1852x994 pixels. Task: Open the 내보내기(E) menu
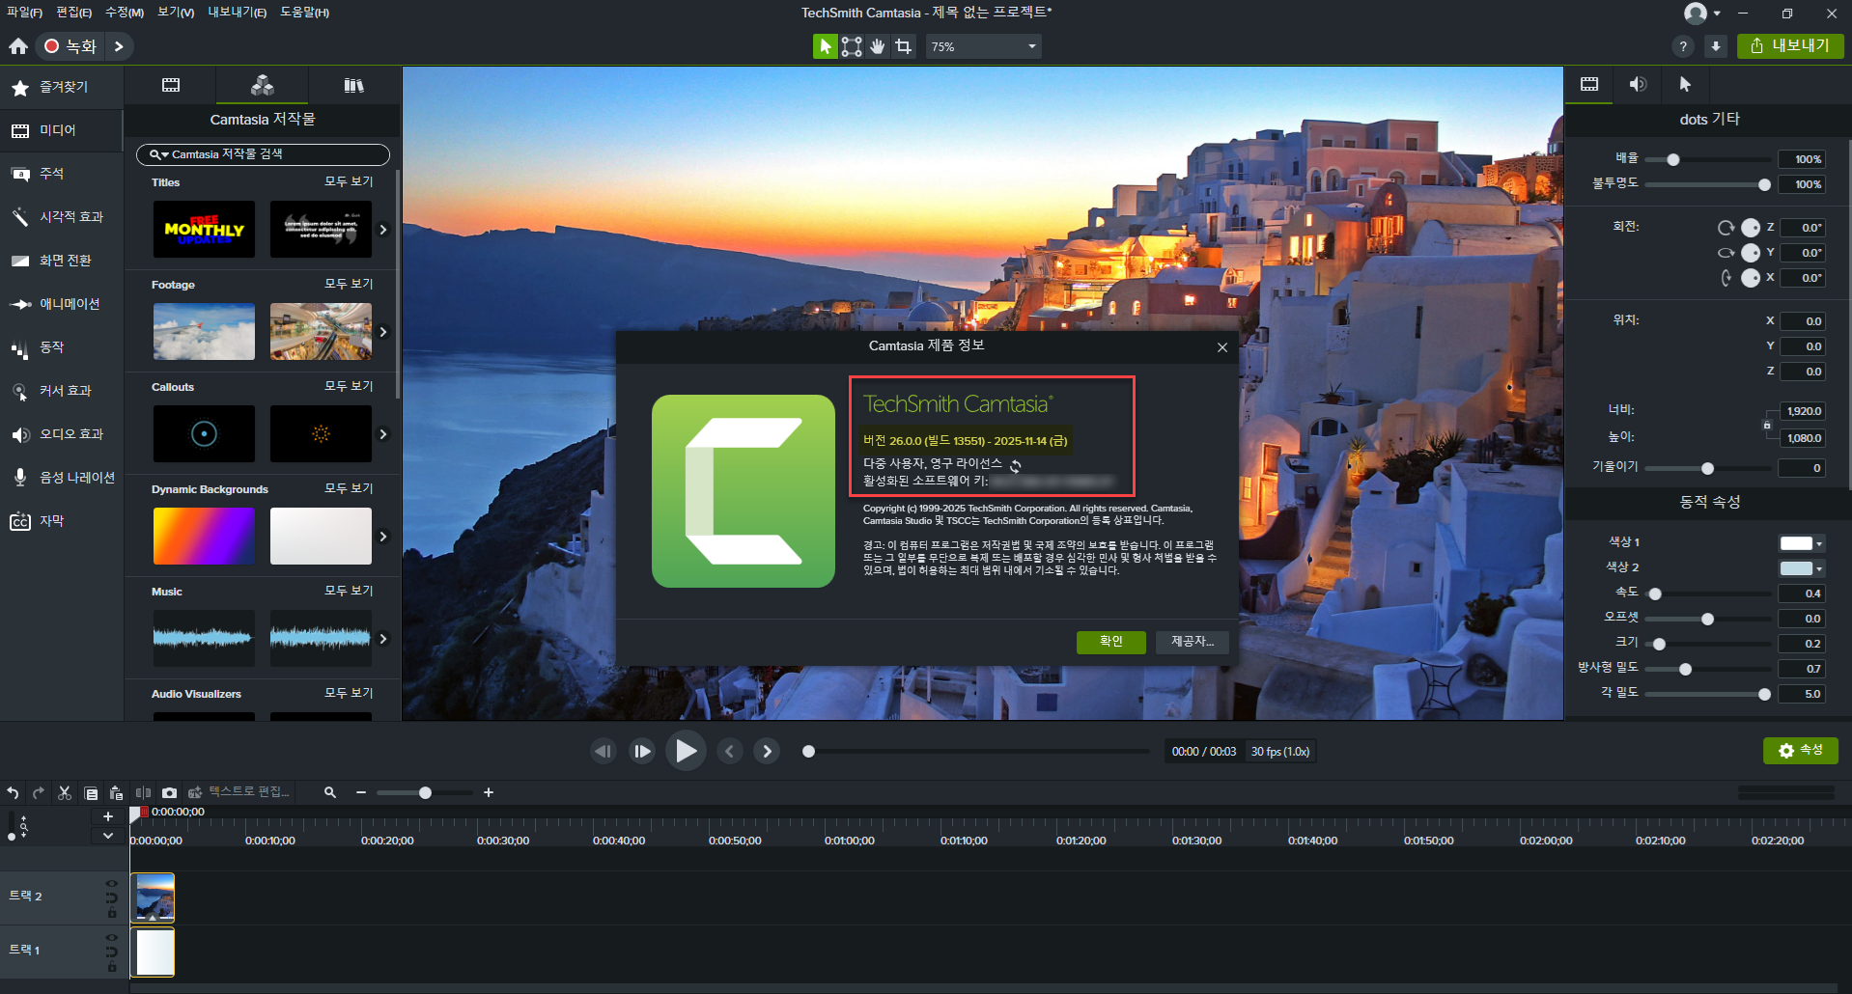coord(237,13)
